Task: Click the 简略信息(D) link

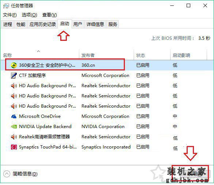Action: coord(25,174)
